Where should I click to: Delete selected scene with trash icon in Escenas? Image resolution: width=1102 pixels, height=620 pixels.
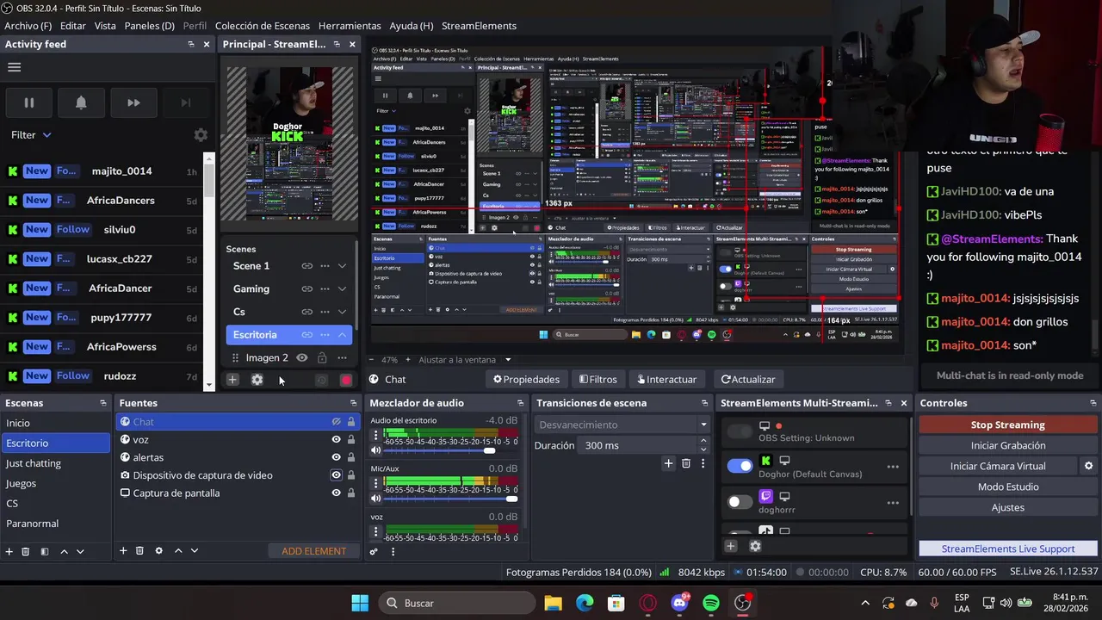click(x=26, y=551)
